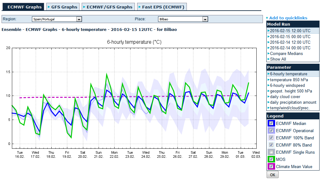Click the Region label
Image resolution: width=328 pixels, height=184 pixels.
[9, 19]
